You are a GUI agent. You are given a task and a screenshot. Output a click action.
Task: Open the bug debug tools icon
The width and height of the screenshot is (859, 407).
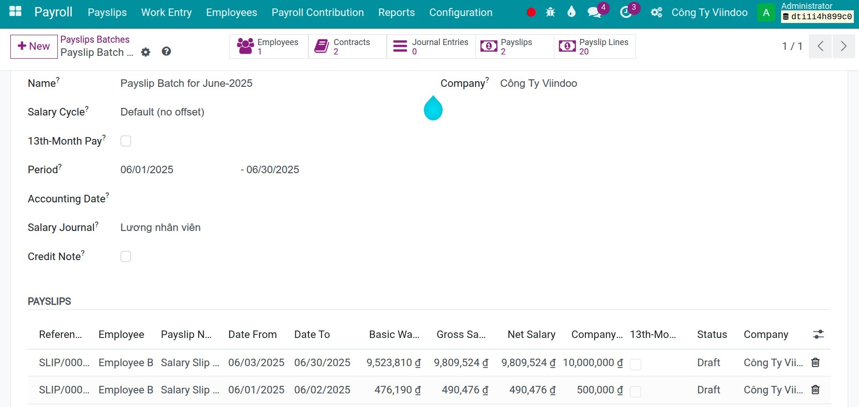tap(550, 13)
